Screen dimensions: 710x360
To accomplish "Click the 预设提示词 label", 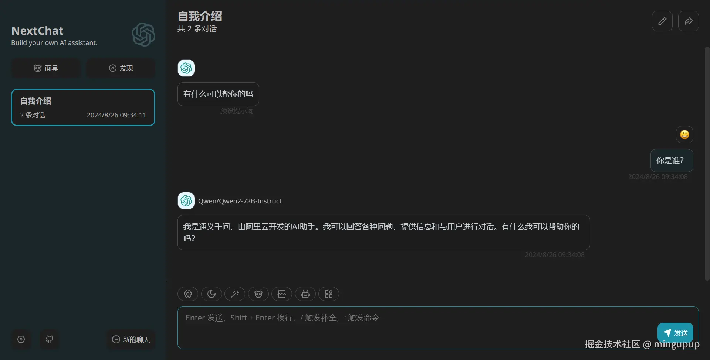I will [x=237, y=111].
